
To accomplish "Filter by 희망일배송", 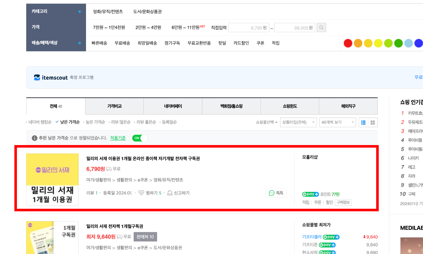I will (x=147, y=43).
